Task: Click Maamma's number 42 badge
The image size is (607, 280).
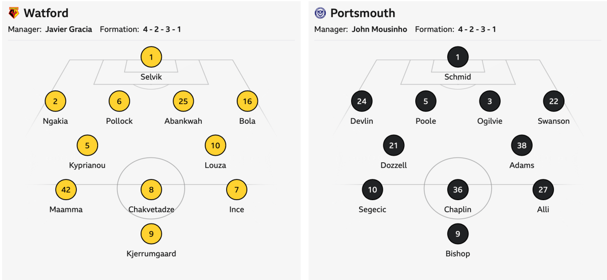Action: [x=66, y=190]
